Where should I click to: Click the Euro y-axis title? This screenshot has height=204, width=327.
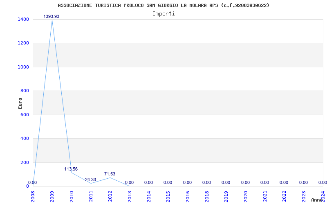(20, 103)
